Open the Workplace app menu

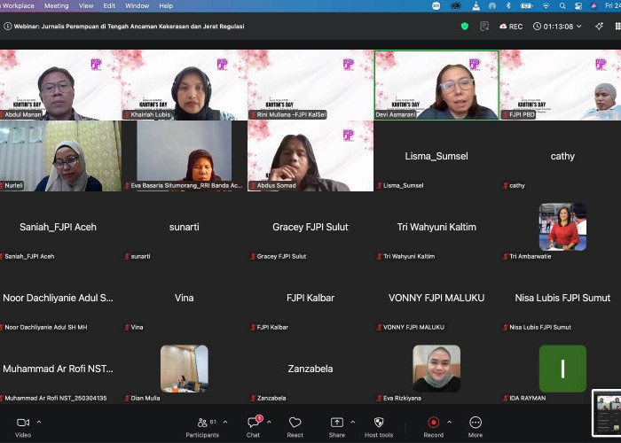point(18,6)
